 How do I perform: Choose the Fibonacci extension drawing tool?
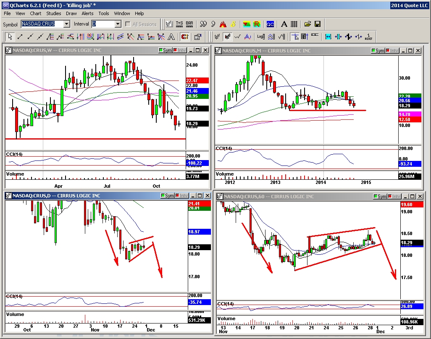tap(60, 36)
